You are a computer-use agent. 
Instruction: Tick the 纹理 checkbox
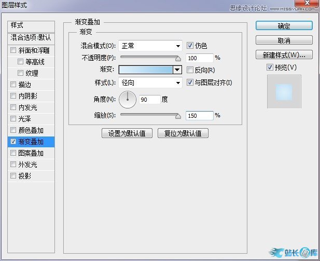pyautogui.click(x=20, y=73)
